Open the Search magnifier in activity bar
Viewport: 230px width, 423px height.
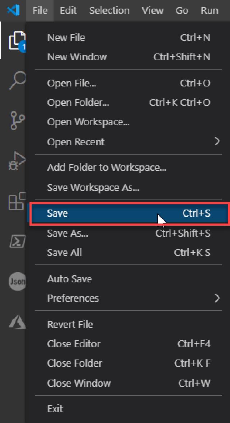point(17,80)
